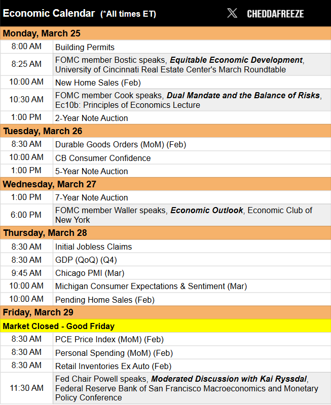Click the CHEDDAFREEZE handle text

275,14
